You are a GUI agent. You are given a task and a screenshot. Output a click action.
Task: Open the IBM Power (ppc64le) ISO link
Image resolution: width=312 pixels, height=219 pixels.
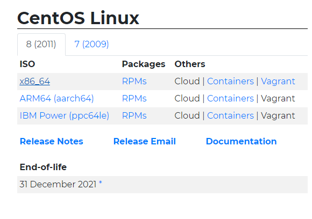64,115
